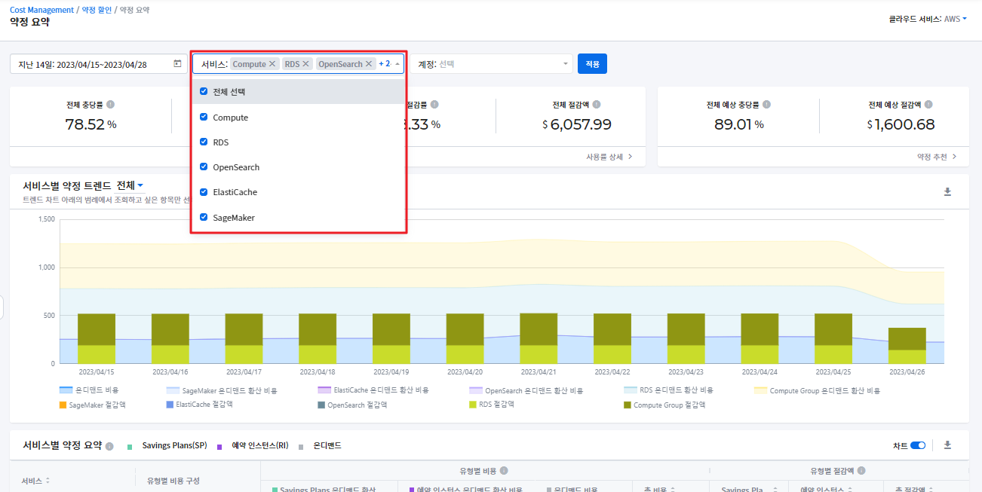Click the calendar icon in date range field

click(x=177, y=64)
